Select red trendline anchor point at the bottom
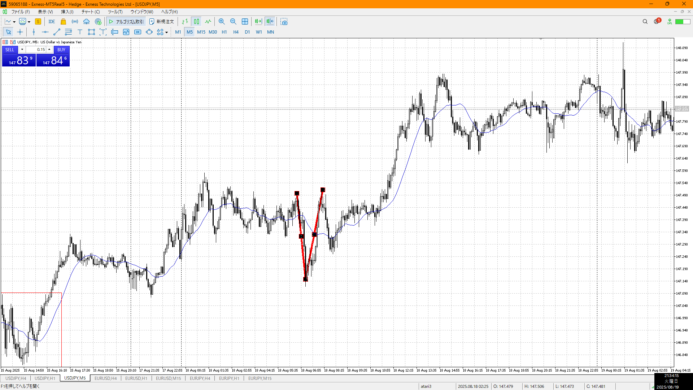Screen dimensions: 693x390 305,279
